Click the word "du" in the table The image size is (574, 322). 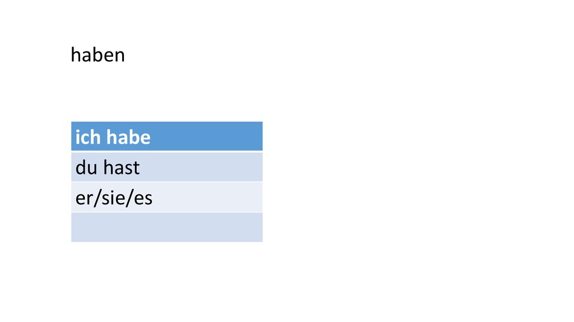[86, 167]
